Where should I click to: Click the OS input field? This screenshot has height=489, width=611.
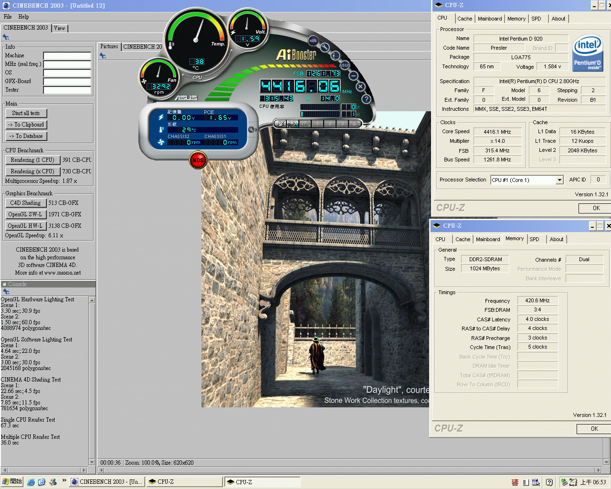pyautogui.click(x=67, y=73)
